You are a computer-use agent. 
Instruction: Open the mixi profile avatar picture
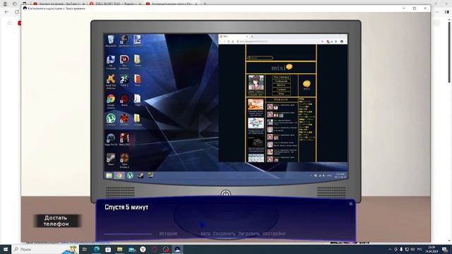[x=256, y=83]
